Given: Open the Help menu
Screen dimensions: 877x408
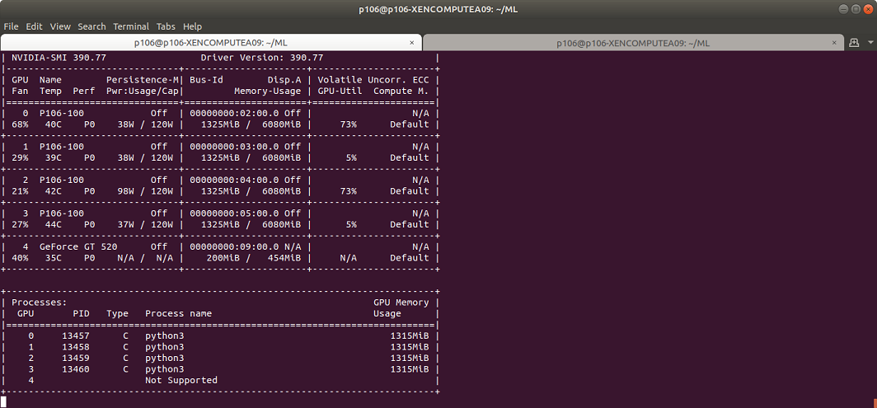Looking at the screenshot, I should (192, 26).
